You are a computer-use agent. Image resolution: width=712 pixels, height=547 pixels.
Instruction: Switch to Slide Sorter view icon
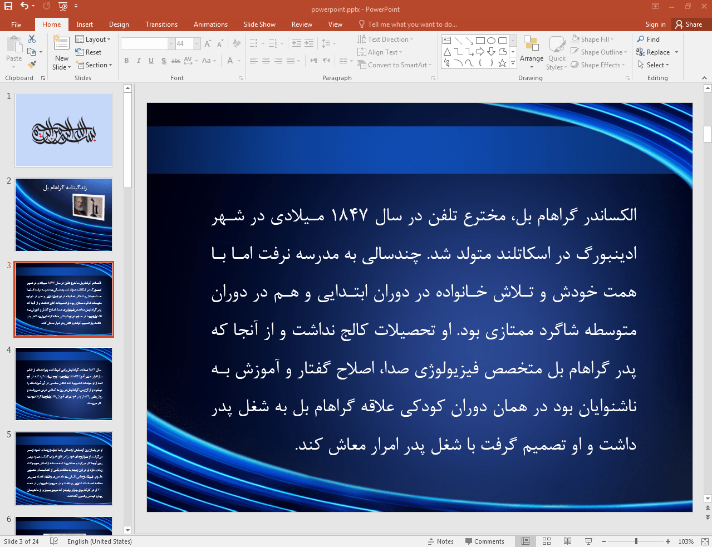547,541
